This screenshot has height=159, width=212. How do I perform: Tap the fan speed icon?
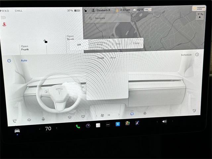[x=102, y=116]
